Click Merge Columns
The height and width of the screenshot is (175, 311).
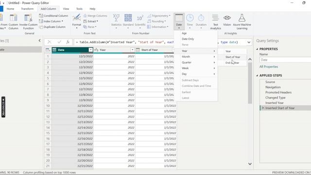[x=95, y=16]
